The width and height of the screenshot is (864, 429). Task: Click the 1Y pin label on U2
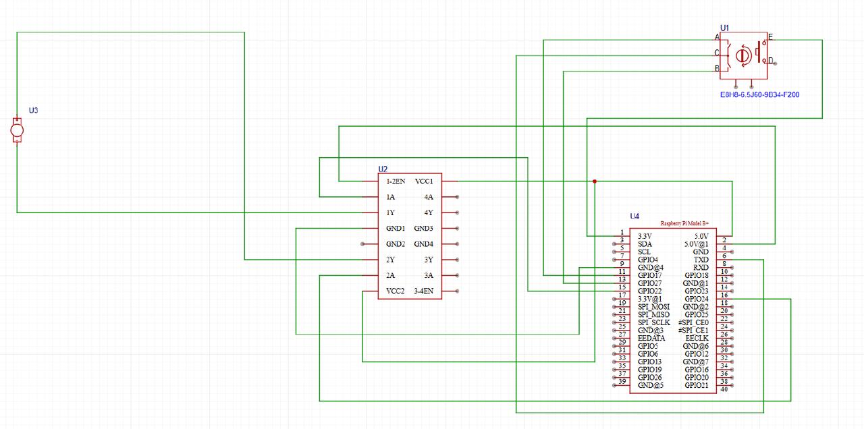click(x=390, y=212)
